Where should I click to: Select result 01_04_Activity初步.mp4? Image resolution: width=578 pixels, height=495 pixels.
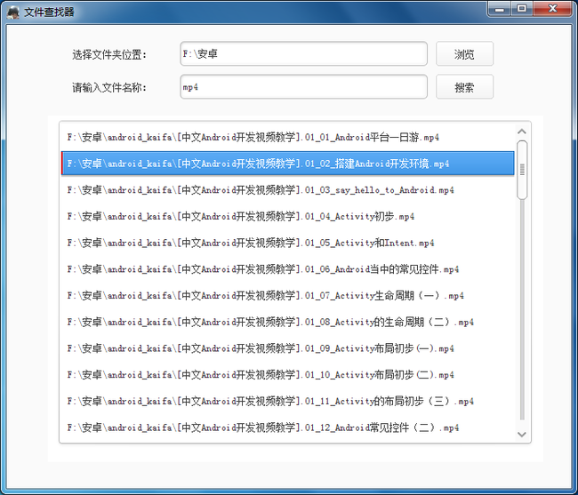(x=287, y=217)
